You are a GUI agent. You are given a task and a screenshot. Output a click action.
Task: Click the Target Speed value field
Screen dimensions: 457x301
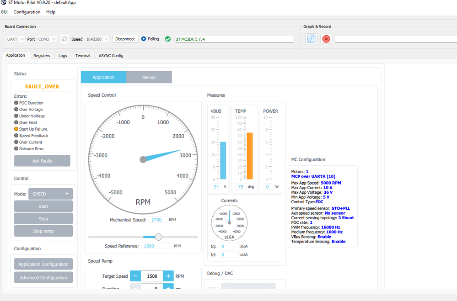(x=152, y=276)
